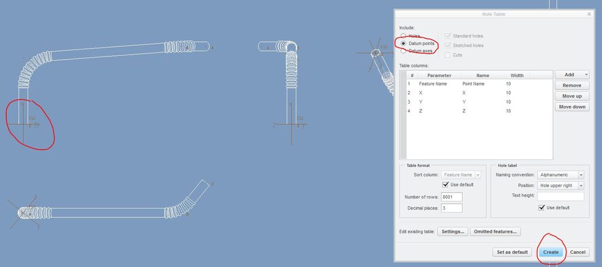Close the Hole Table dialog
Screen dimensions: 602x267
[x=589, y=14]
